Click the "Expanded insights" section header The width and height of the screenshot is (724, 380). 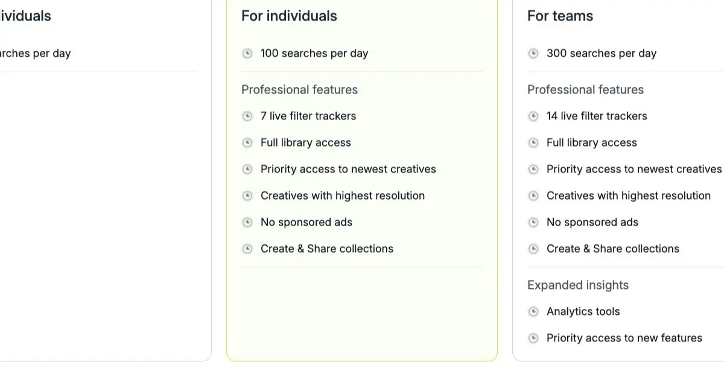[x=577, y=285]
